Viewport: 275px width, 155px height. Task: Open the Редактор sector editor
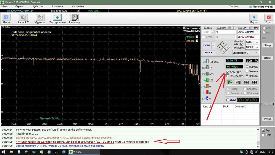tap(74, 19)
